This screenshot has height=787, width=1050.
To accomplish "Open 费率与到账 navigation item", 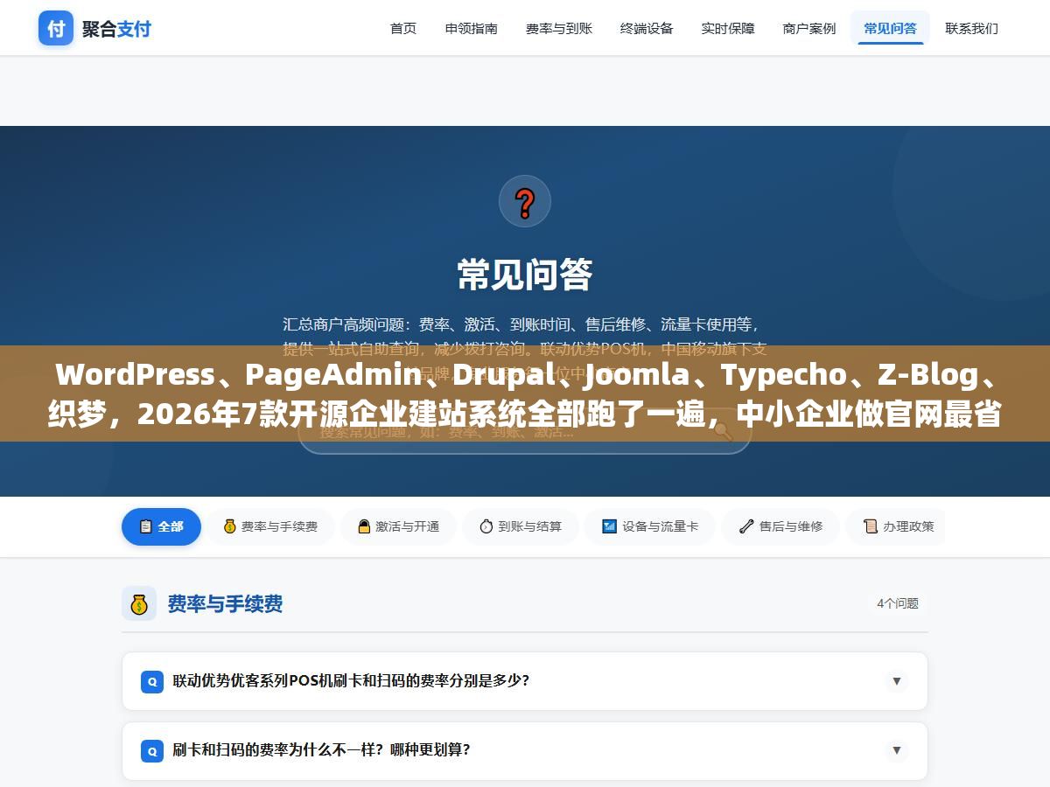I will coord(559,28).
